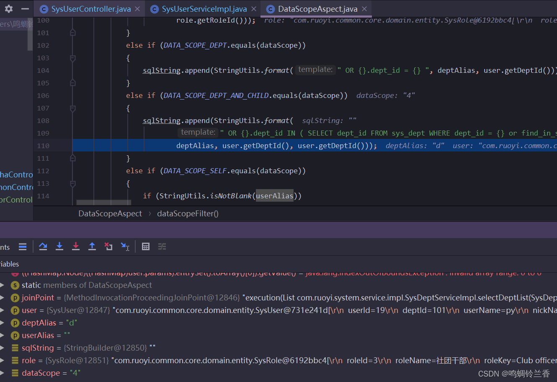Select the sqlString StringBuilder variable row
The image size is (557, 382).
[278, 348]
